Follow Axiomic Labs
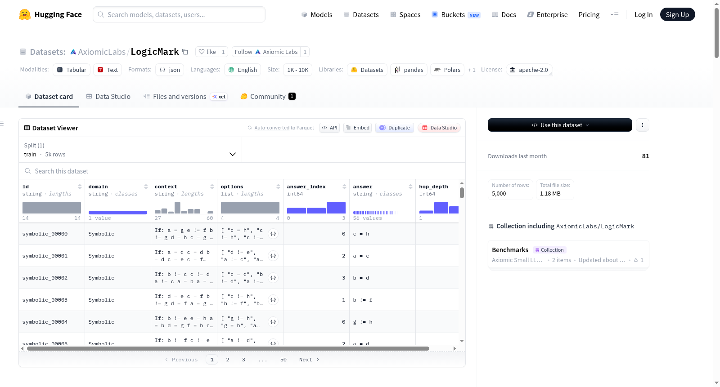This screenshot has height=387, width=720. (266, 52)
